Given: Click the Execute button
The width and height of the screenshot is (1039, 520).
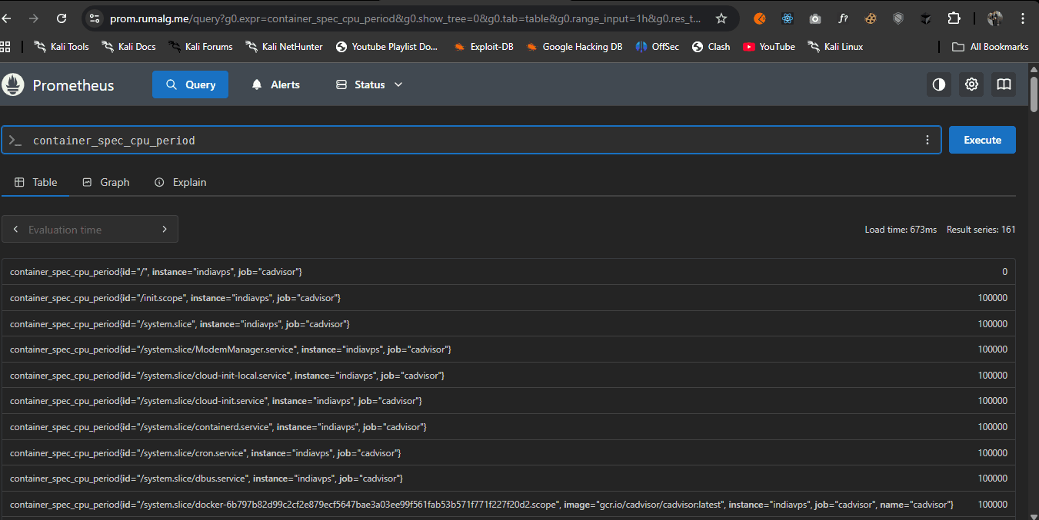Looking at the screenshot, I should pos(982,140).
